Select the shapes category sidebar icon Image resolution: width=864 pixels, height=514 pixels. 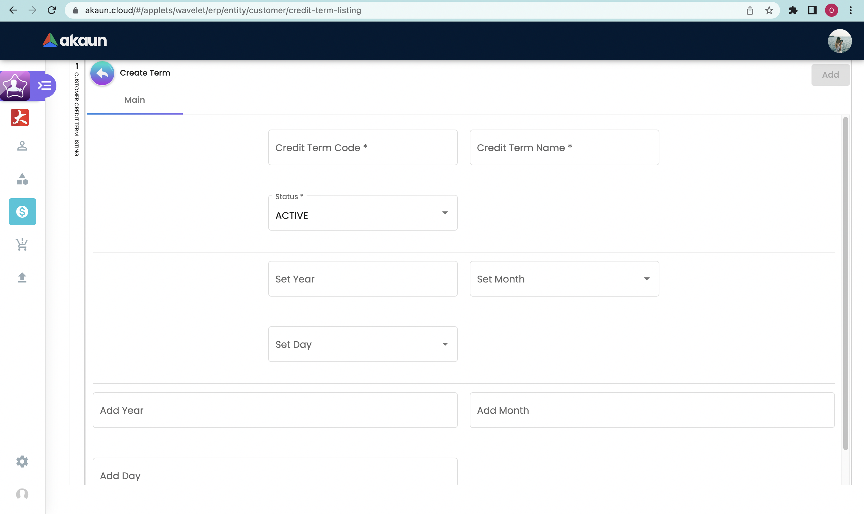(22, 179)
